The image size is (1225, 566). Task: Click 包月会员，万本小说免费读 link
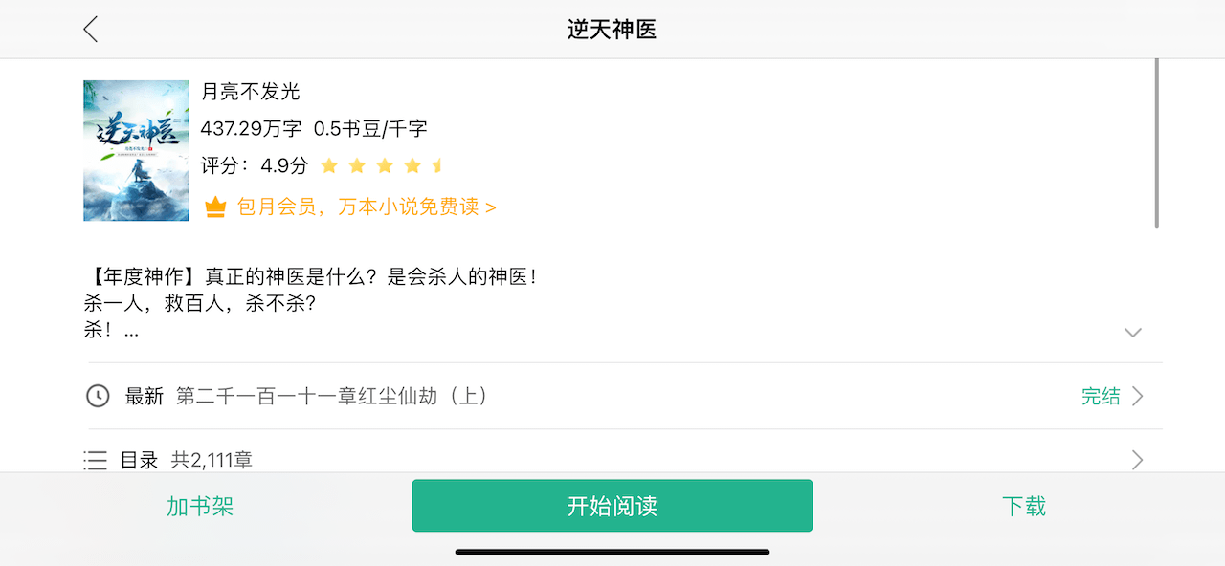pos(367,207)
